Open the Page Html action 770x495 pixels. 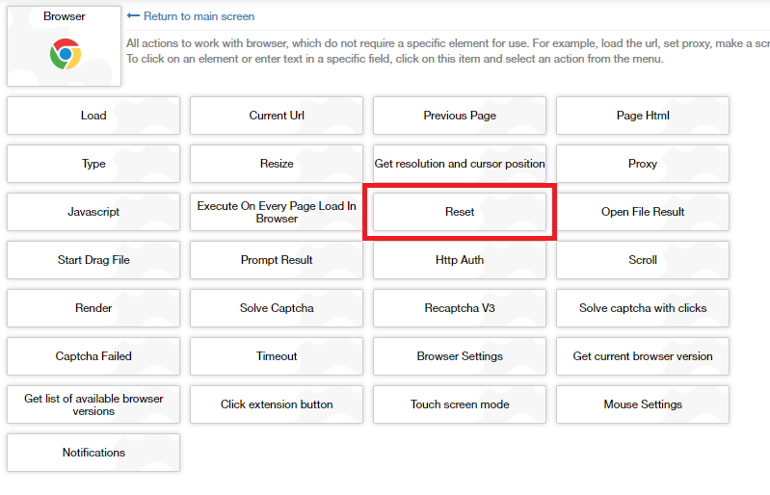coord(643,116)
